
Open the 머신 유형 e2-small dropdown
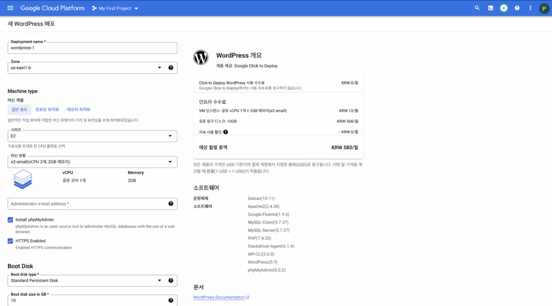(92, 162)
